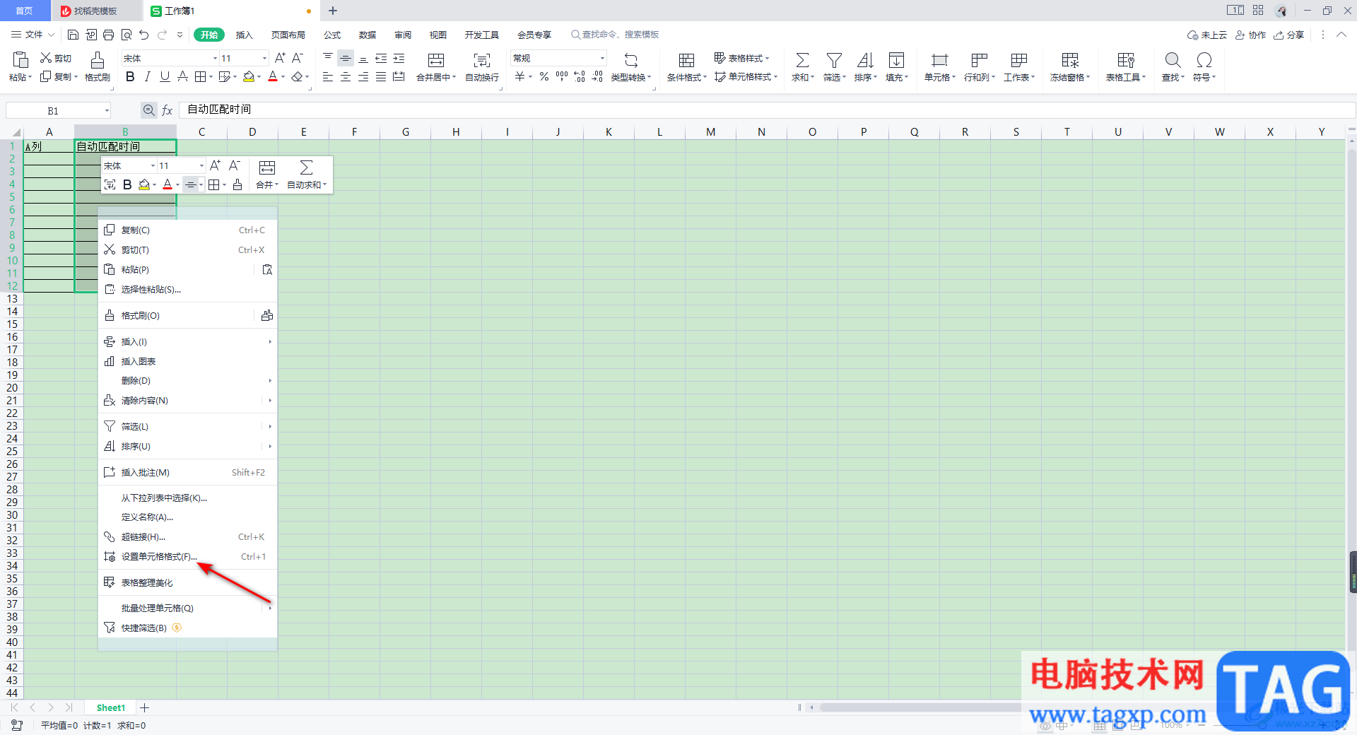Open the Name Box dropdown arrow

click(x=107, y=110)
